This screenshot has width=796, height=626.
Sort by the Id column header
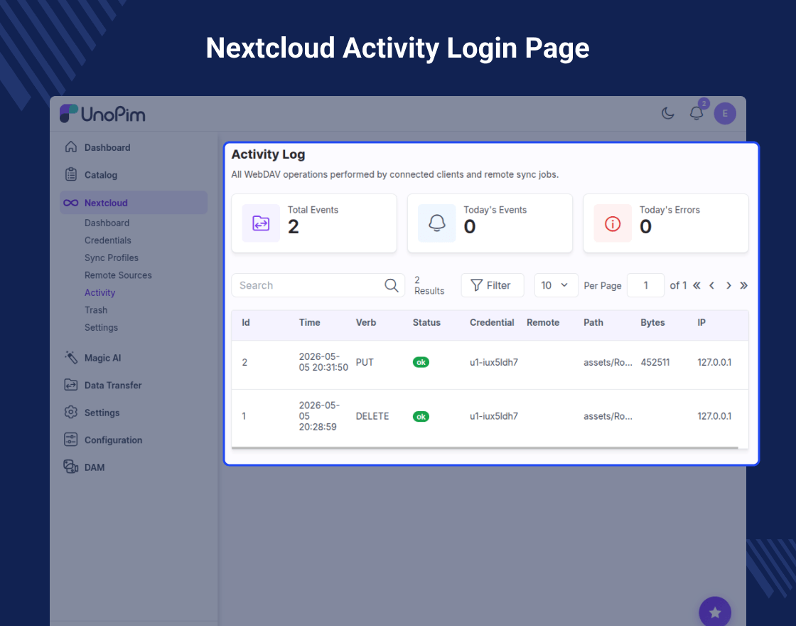(246, 323)
